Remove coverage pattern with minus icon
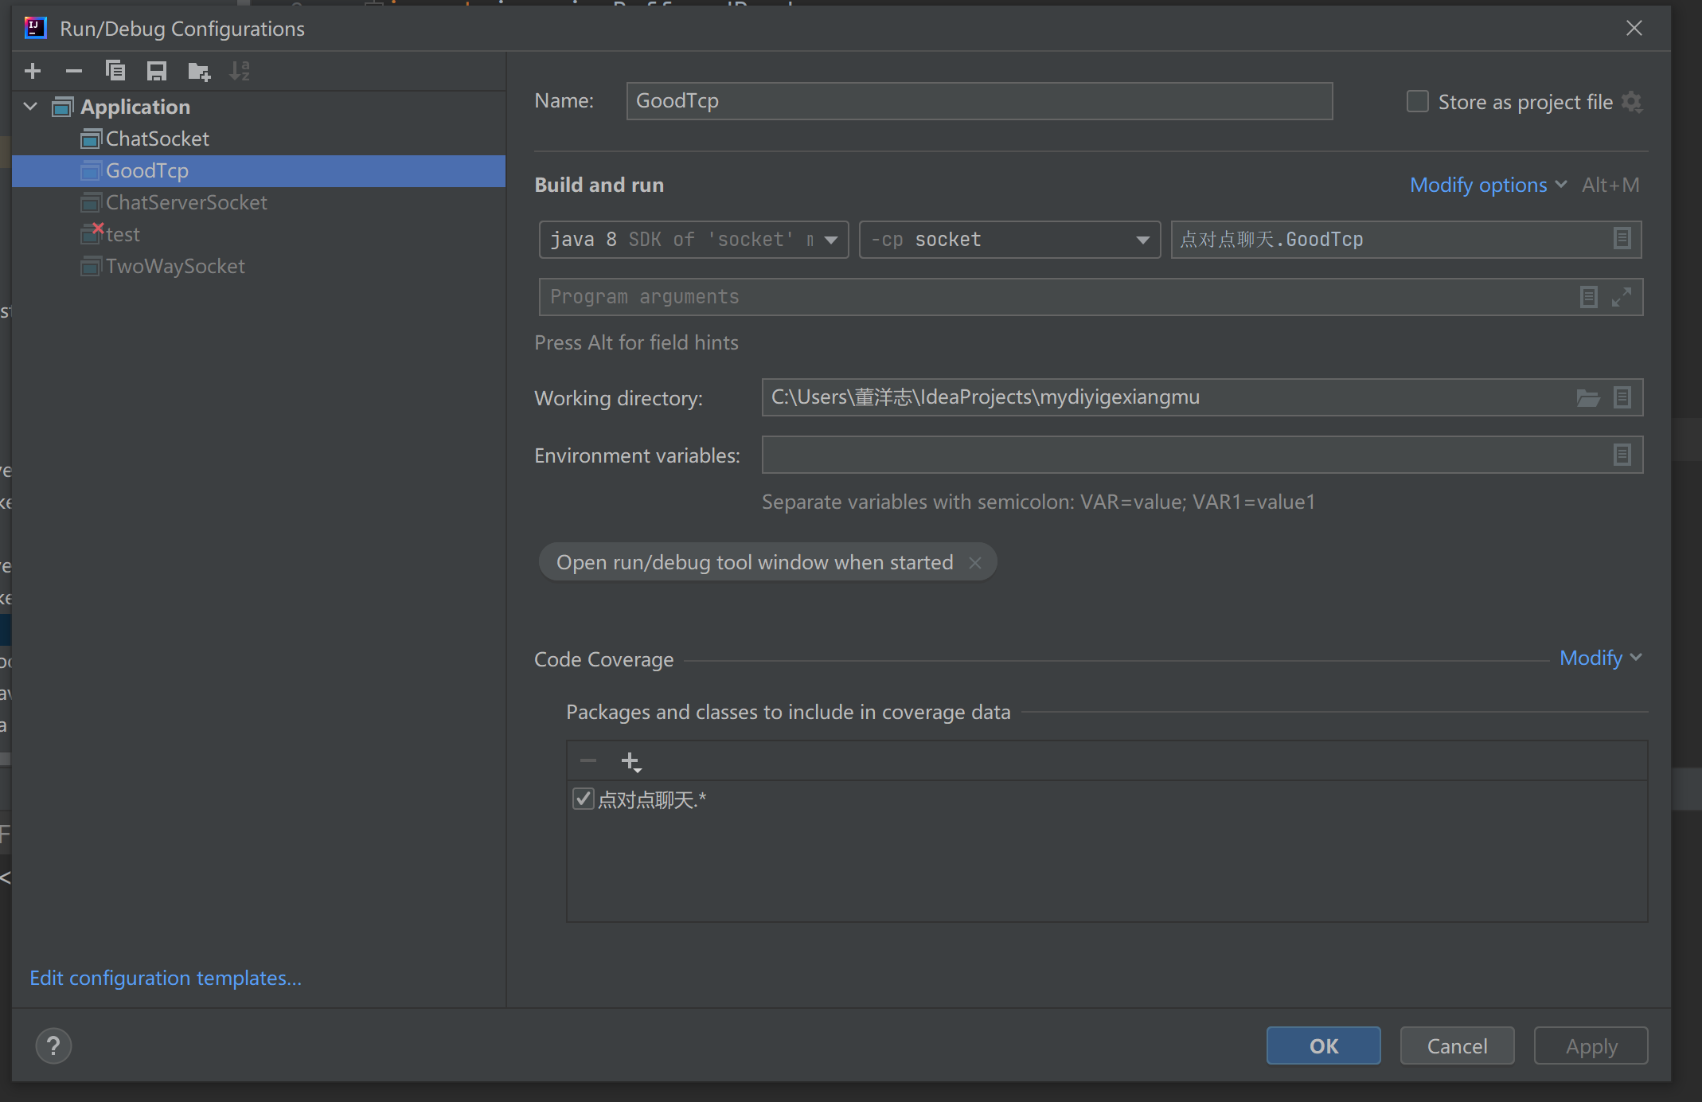The image size is (1702, 1102). (588, 760)
